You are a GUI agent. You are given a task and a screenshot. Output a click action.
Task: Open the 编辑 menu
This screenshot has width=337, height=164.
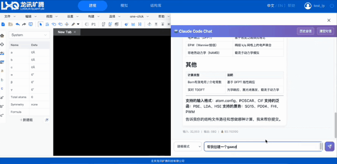(31, 16)
